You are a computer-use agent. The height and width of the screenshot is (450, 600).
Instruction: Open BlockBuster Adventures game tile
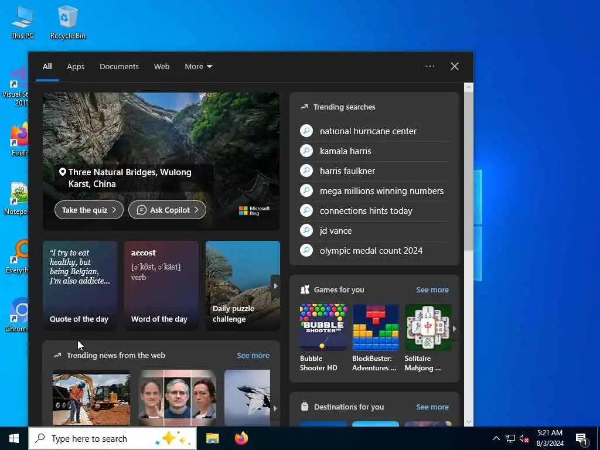click(376, 338)
